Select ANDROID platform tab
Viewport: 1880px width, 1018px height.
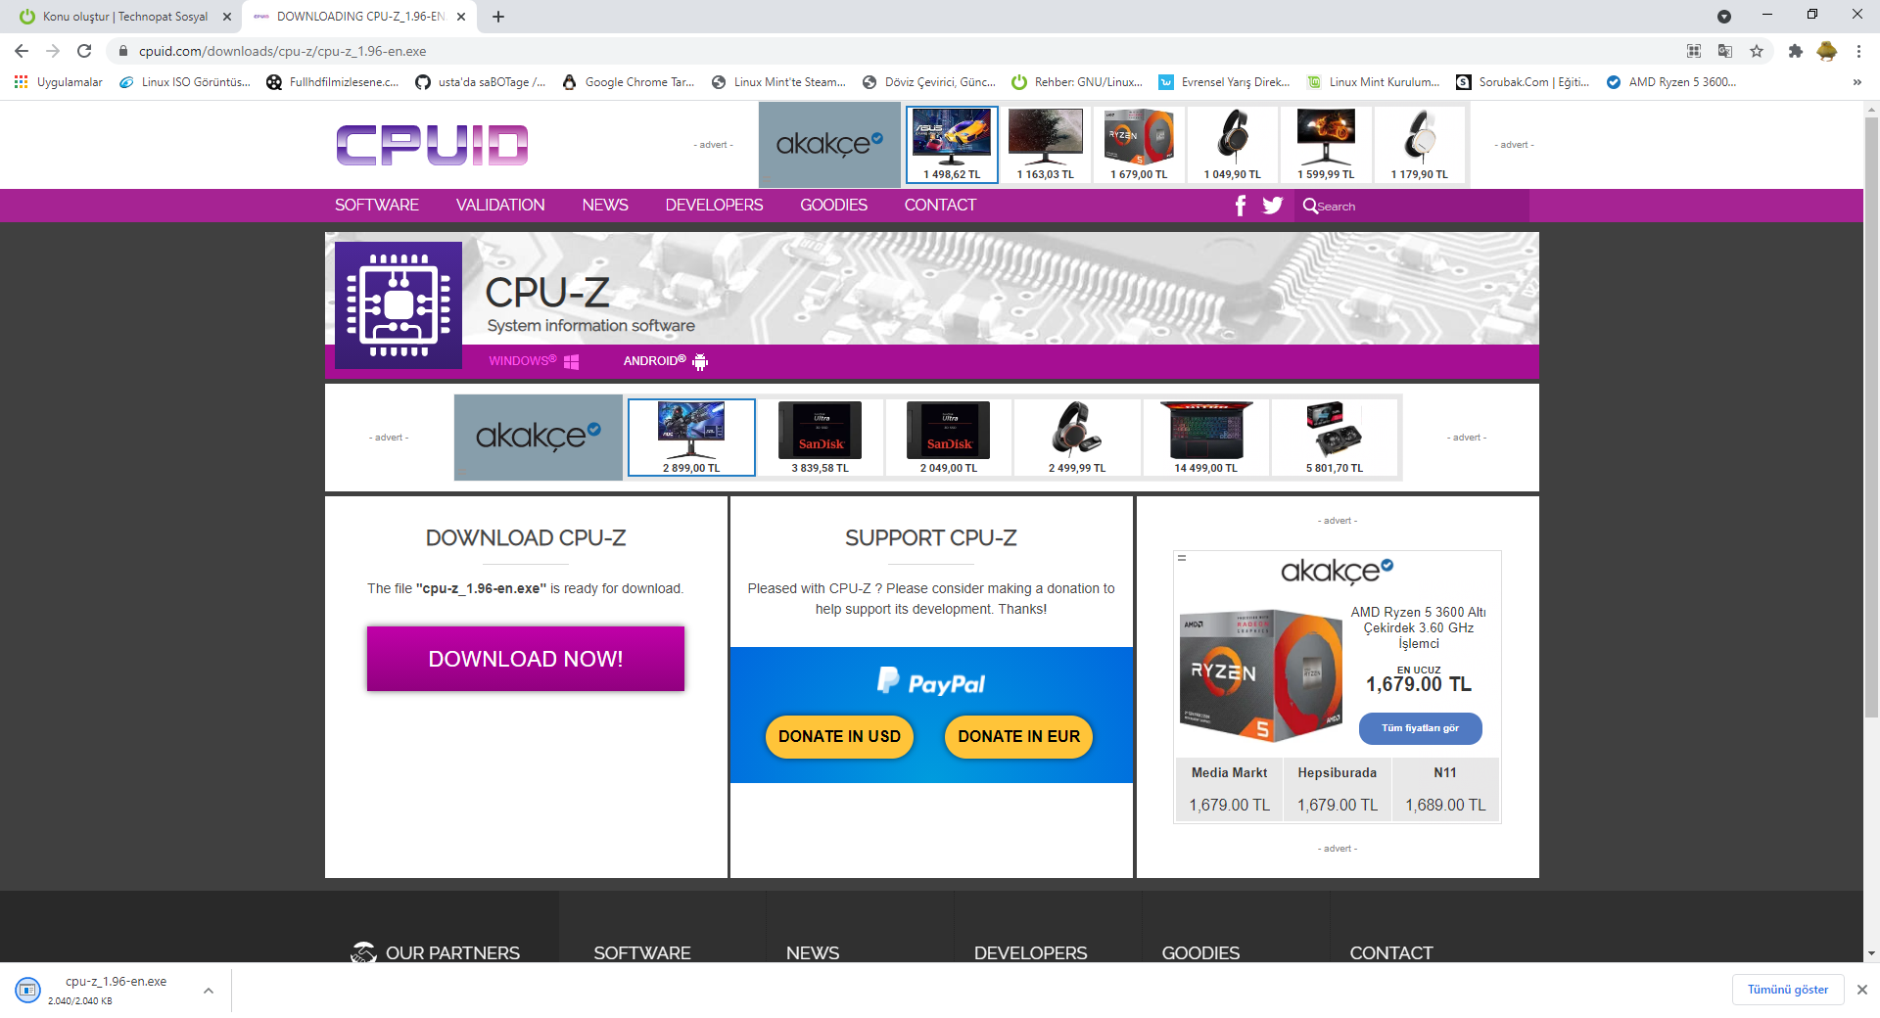(665, 361)
